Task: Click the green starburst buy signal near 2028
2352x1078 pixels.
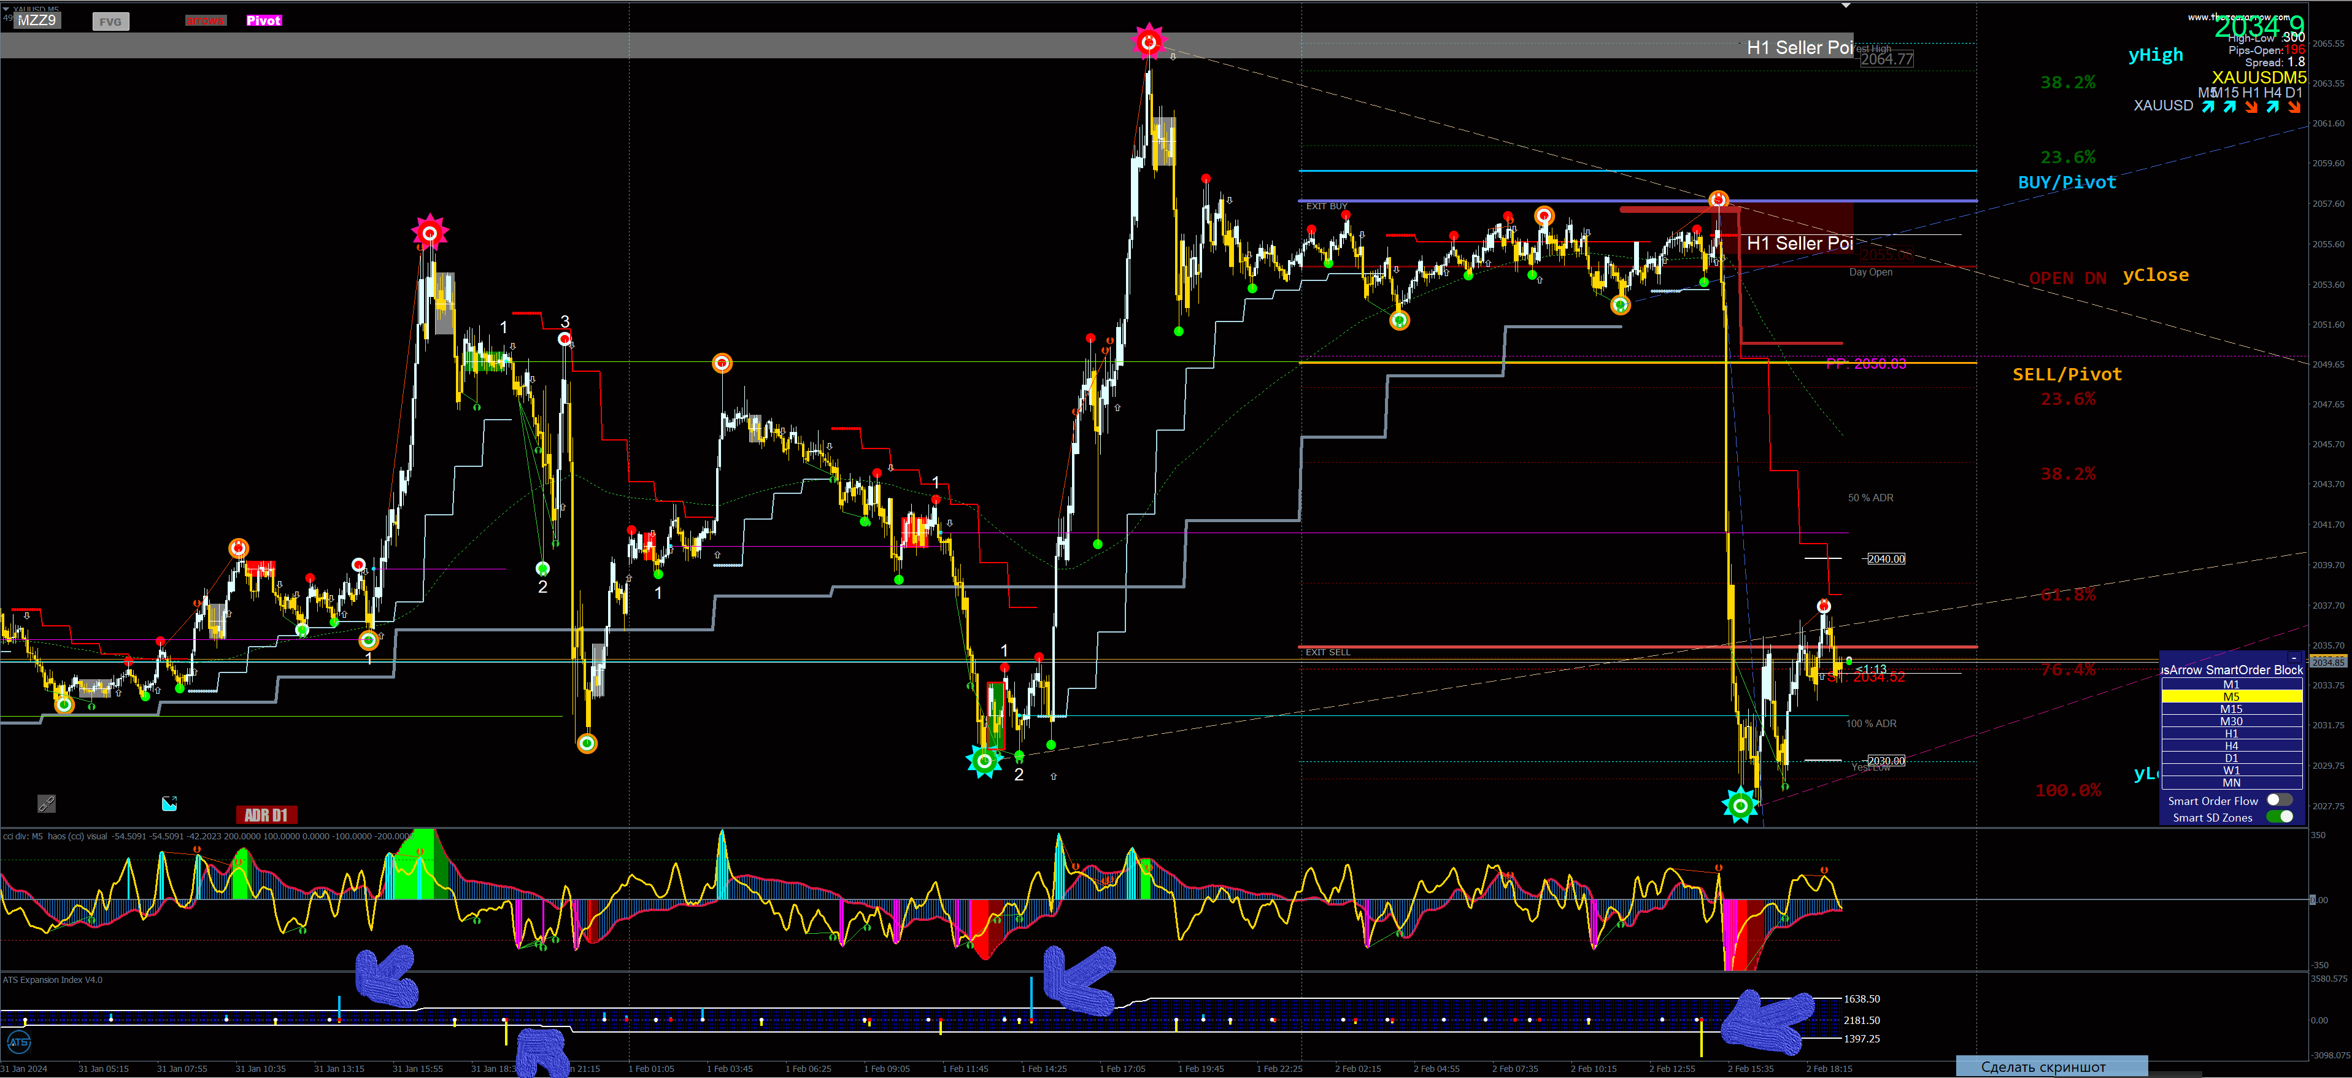Action: [x=1740, y=805]
